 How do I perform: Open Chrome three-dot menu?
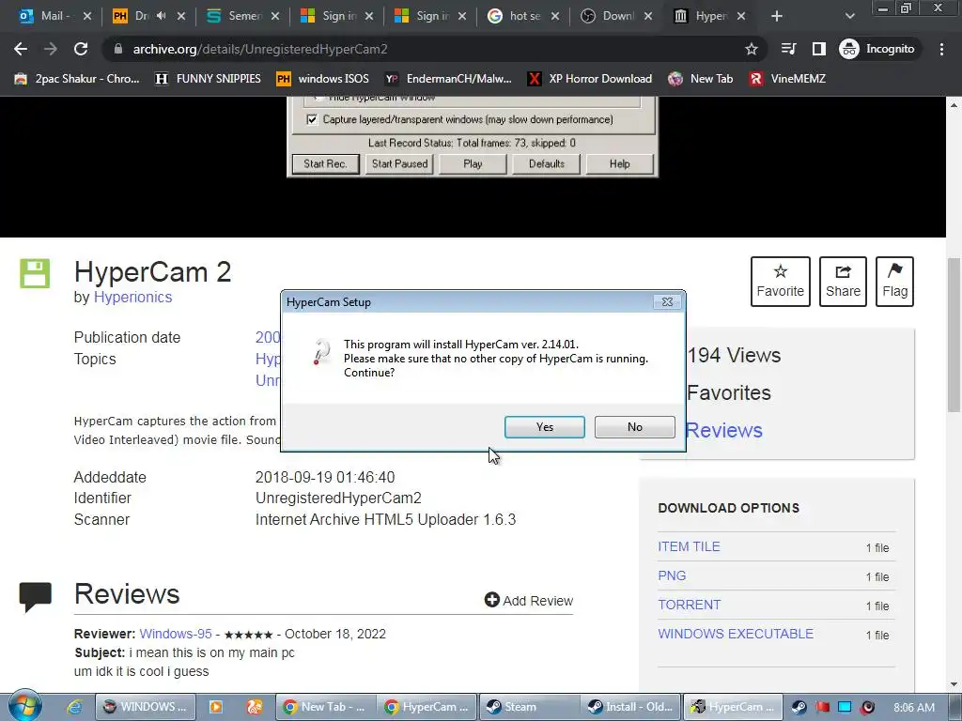[x=941, y=49]
